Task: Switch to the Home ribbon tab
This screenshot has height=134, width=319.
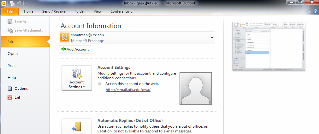Action: pyautogui.click(x=29, y=11)
